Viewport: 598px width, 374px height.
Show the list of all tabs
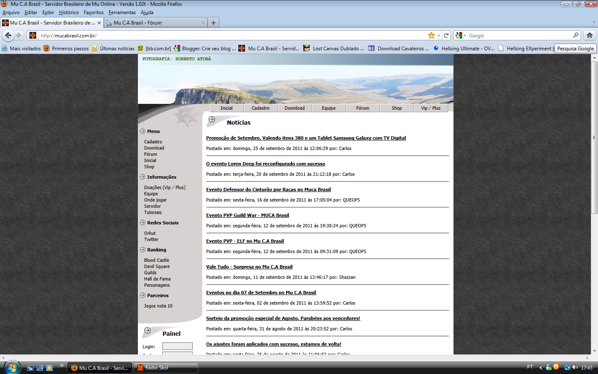[594, 23]
